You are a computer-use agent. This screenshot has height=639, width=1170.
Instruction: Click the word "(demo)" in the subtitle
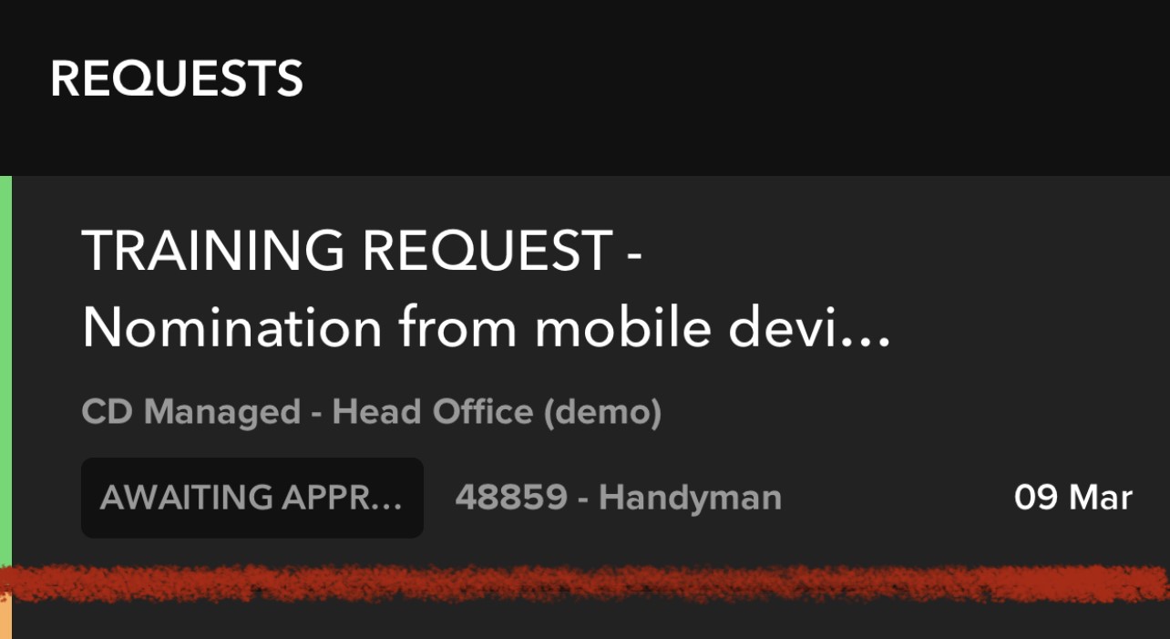(602, 412)
